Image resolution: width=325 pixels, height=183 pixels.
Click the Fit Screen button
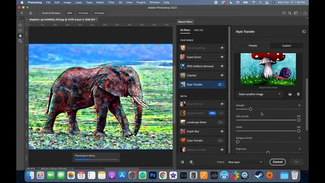(83, 13)
